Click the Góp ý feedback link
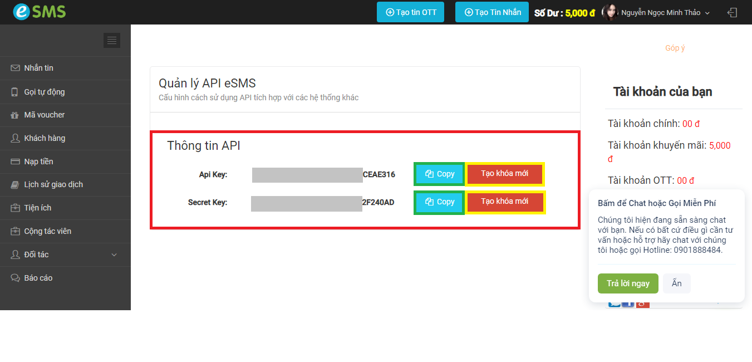Viewport: 752px width, 362px height. point(675,48)
